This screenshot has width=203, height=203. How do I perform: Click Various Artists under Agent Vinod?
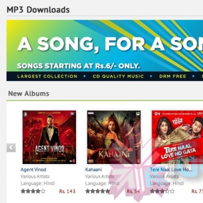tap(35, 176)
